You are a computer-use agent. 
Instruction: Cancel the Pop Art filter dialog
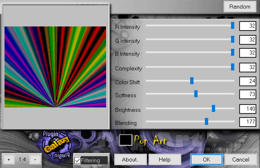(x=240, y=159)
